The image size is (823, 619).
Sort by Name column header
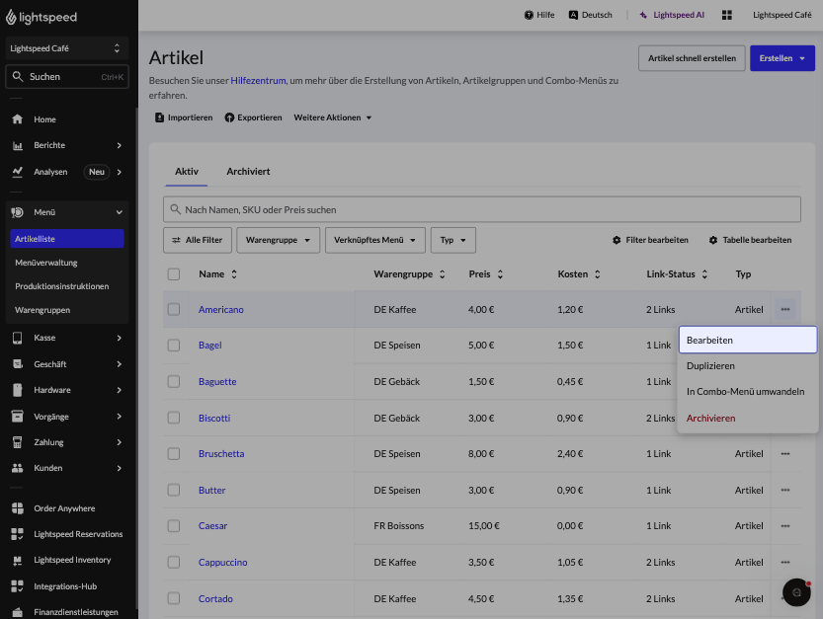pyautogui.click(x=217, y=273)
